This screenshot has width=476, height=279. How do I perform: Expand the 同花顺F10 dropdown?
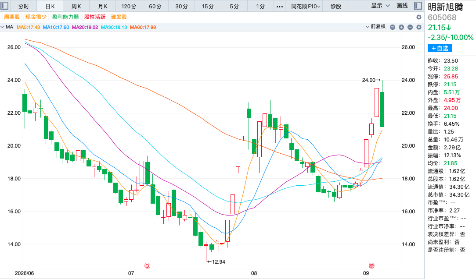click(305, 6)
